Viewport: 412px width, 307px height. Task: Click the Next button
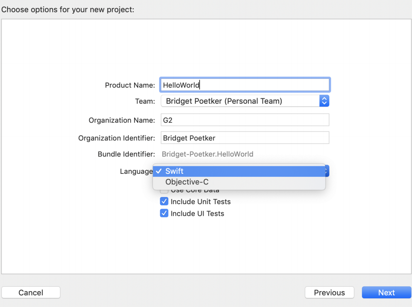[386, 292]
